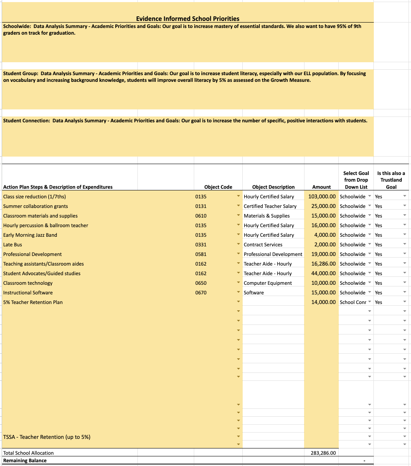This screenshot has width=411, height=466.
Task: Open Object Code dropdown in TSSA Teacher Retention row
Action: [238, 437]
